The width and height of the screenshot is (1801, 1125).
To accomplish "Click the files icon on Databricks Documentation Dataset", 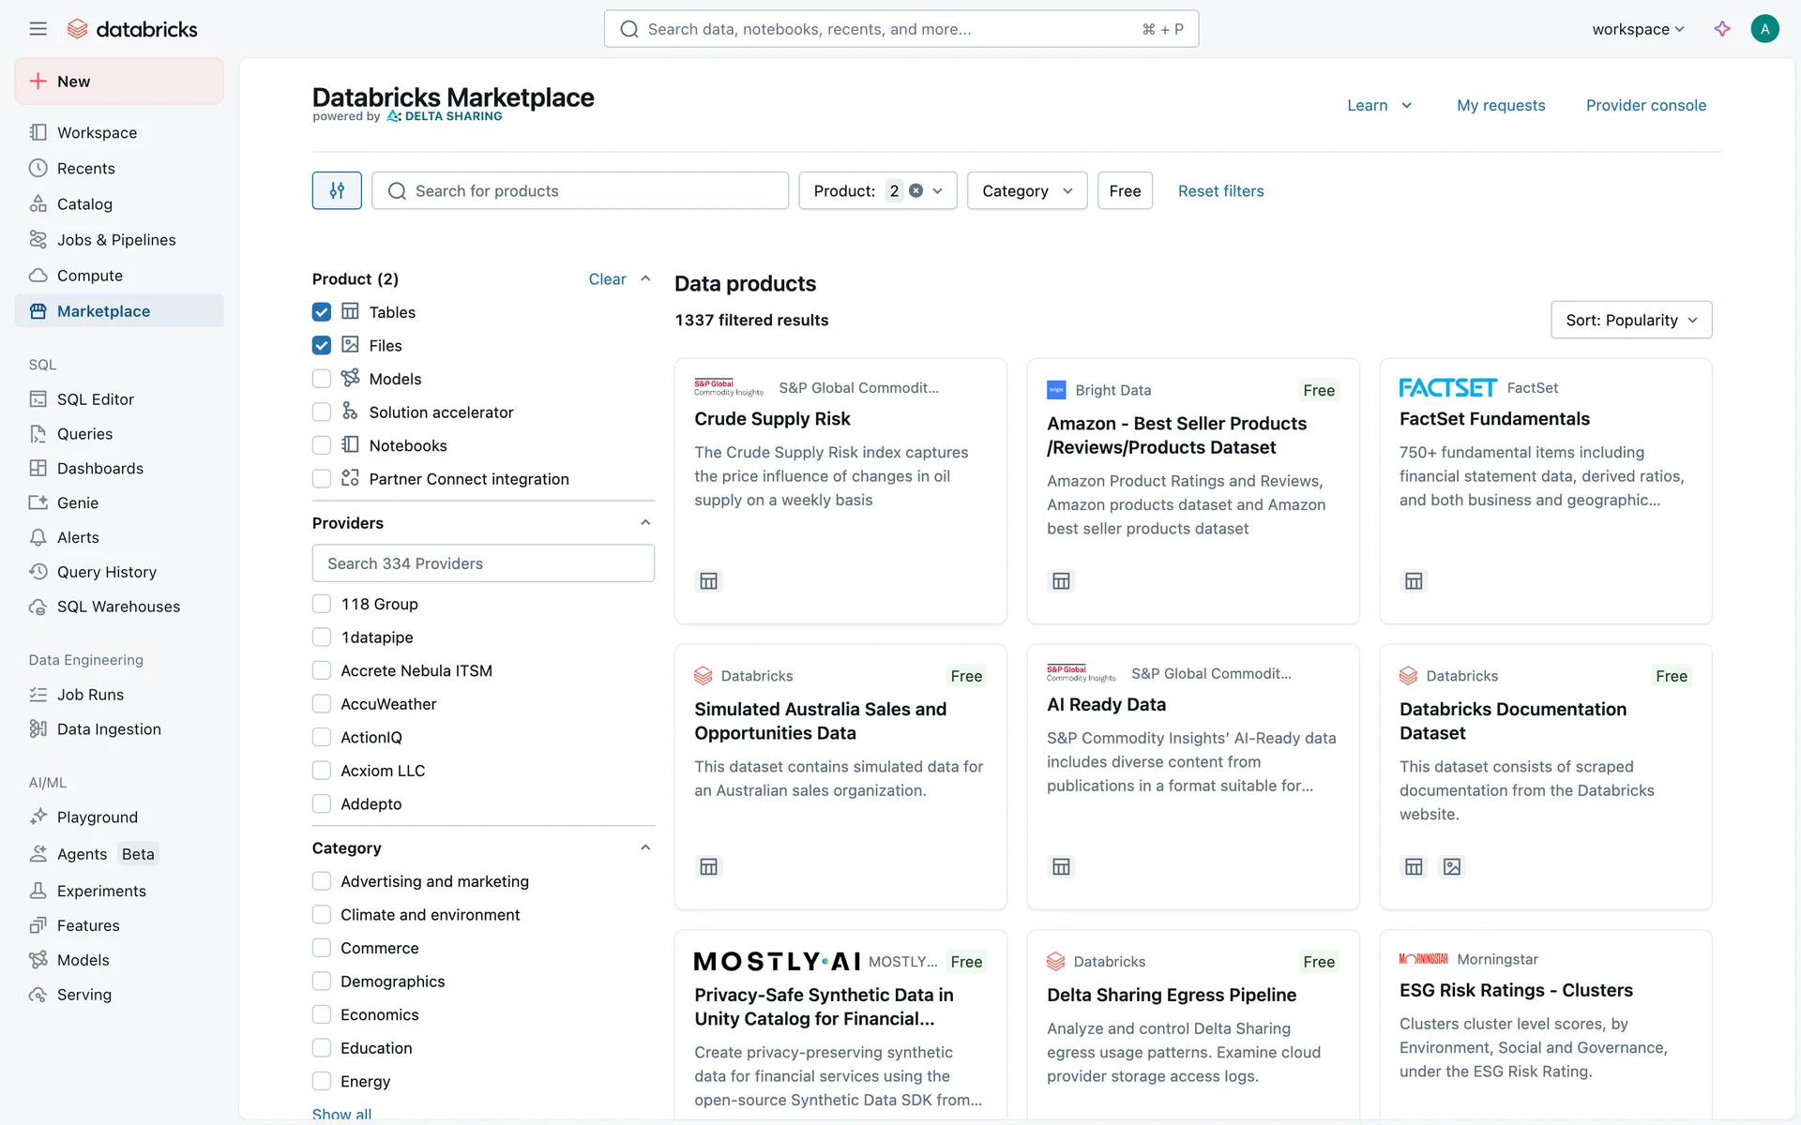I will (x=1452, y=867).
